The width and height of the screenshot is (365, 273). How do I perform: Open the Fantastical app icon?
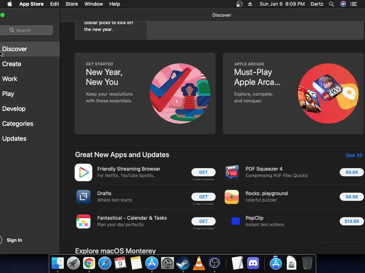point(83,221)
